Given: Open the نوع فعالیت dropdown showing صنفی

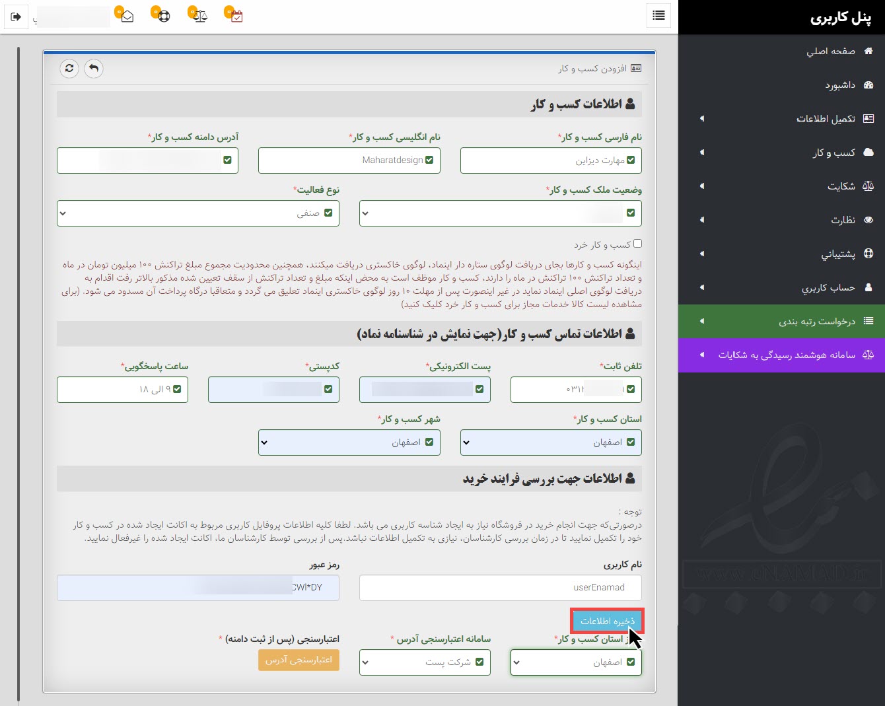Looking at the screenshot, I should pyautogui.click(x=198, y=213).
